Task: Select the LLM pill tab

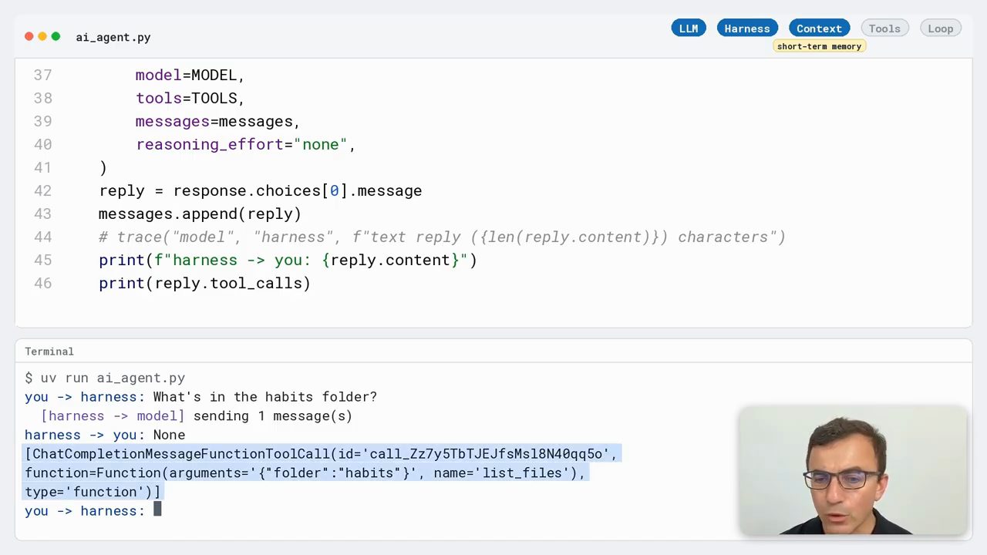Action: pyautogui.click(x=689, y=29)
